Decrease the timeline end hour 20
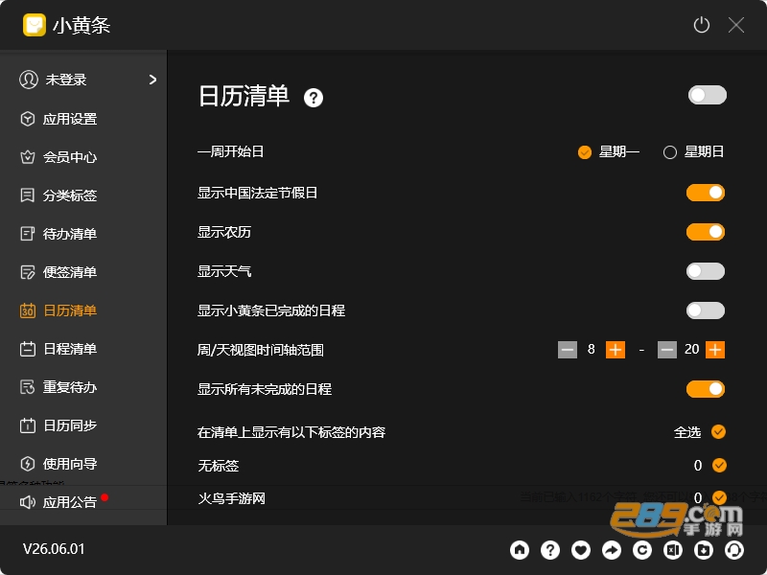The width and height of the screenshot is (767, 575). [x=667, y=350]
